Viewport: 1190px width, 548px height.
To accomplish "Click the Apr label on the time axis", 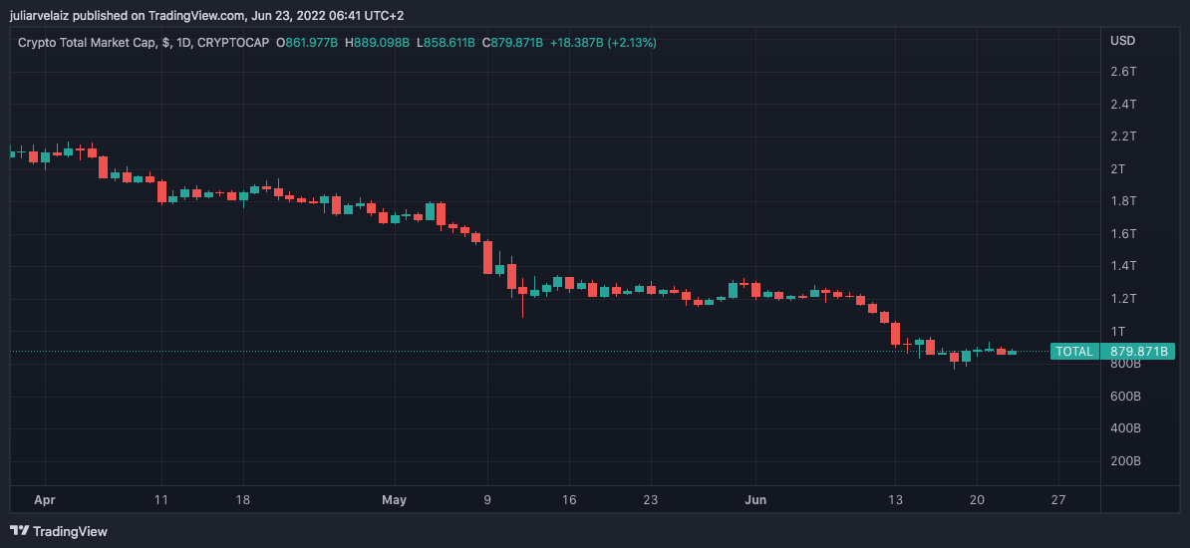I will tap(43, 500).
